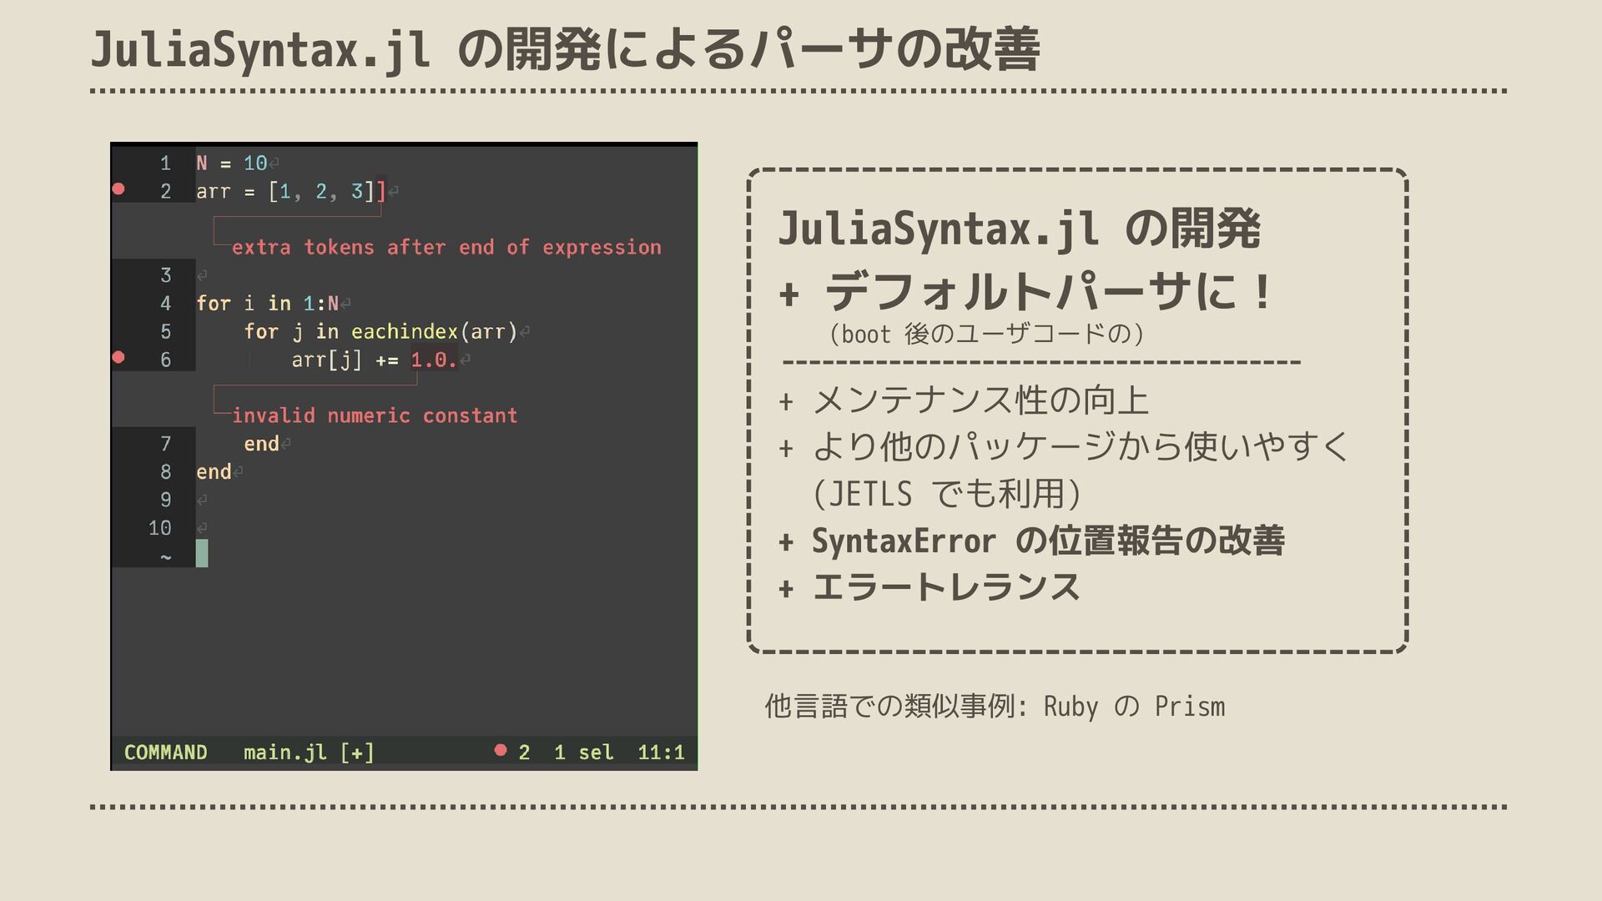Click line number 4 in the gutter

pos(165,304)
